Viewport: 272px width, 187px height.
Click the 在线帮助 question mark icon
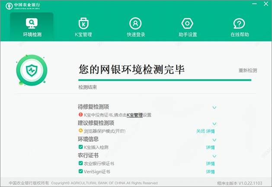tap(239, 23)
